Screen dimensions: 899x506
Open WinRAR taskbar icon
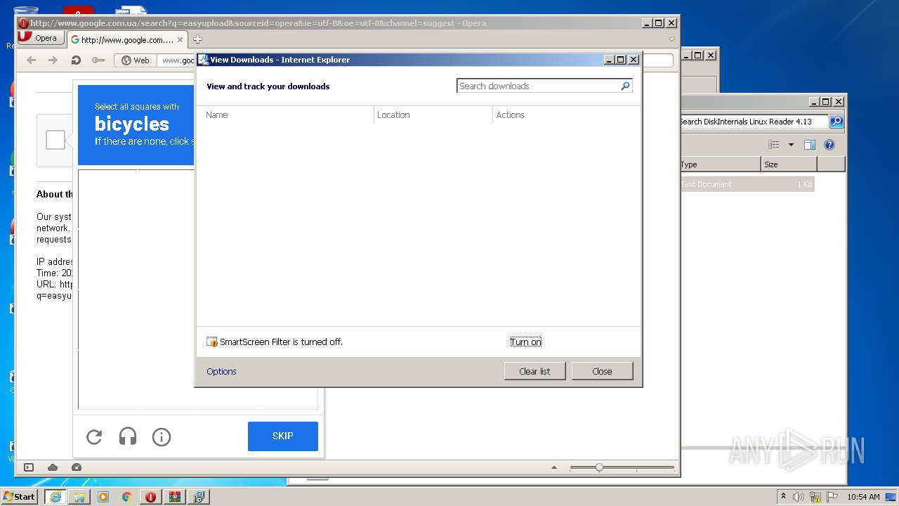[175, 497]
